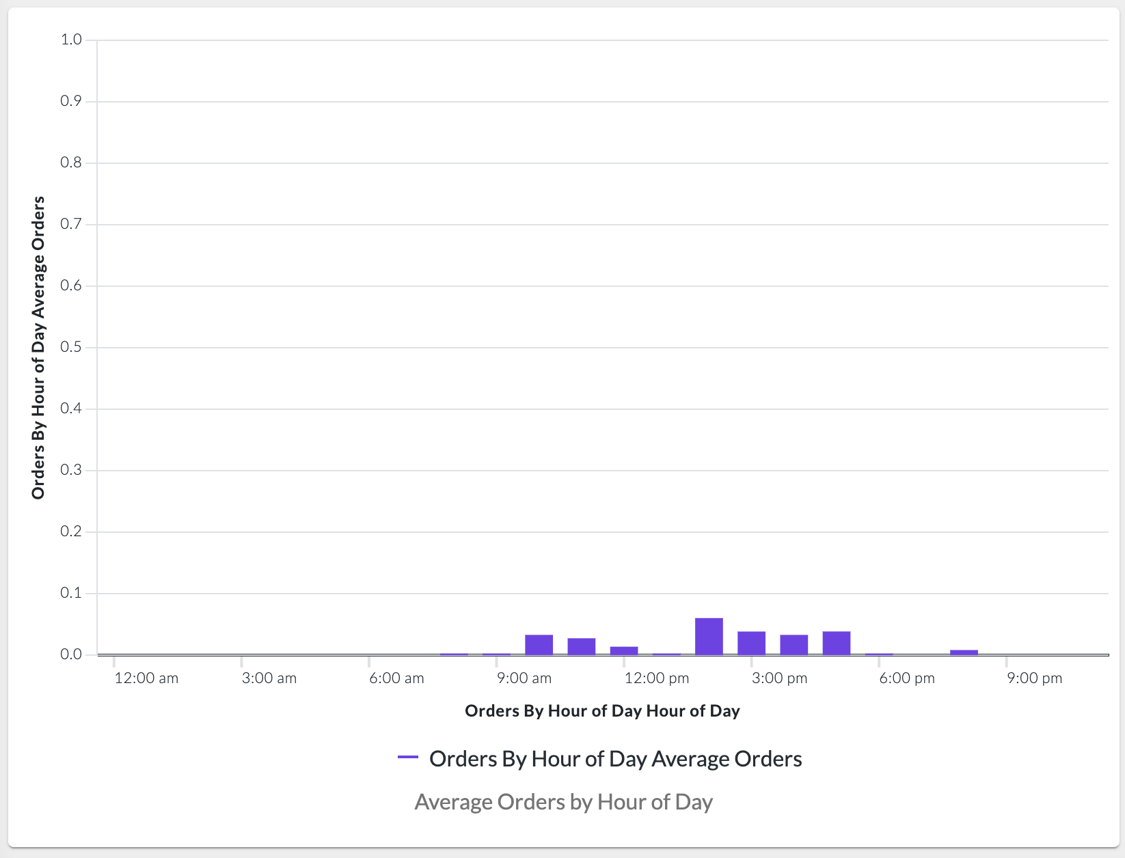
Task: Click the 3:00 pm x-axis label
Action: (x=779, y=678)
